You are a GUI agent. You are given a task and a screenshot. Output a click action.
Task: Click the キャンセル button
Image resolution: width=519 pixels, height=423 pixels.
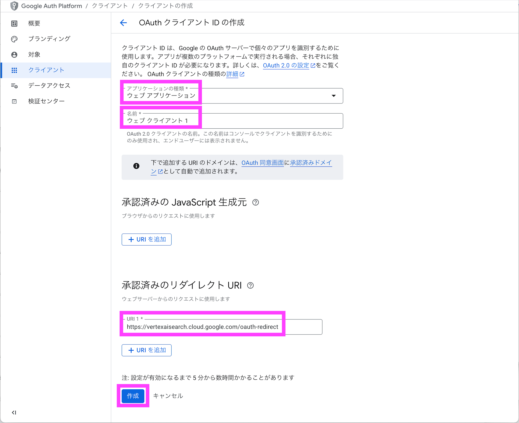[x=168, y=396]
